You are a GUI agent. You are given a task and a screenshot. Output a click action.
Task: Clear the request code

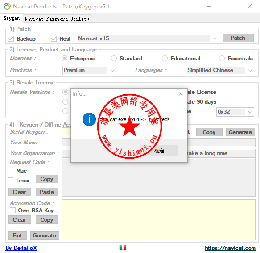point(20,192)
